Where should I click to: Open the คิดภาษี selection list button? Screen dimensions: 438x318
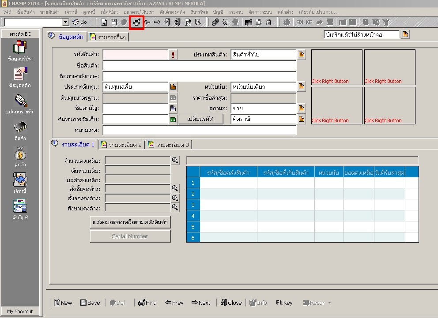point(302,119)
